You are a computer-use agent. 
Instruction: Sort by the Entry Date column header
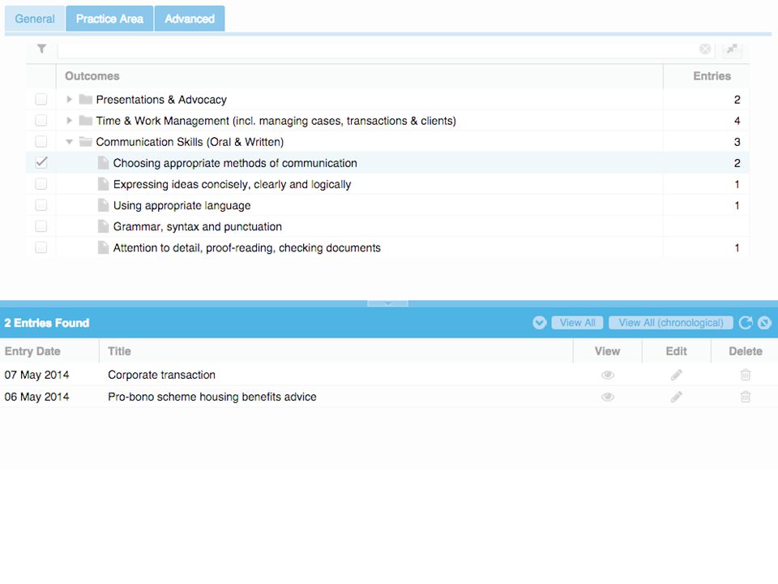pyautogui.click(x=49, y=351)
